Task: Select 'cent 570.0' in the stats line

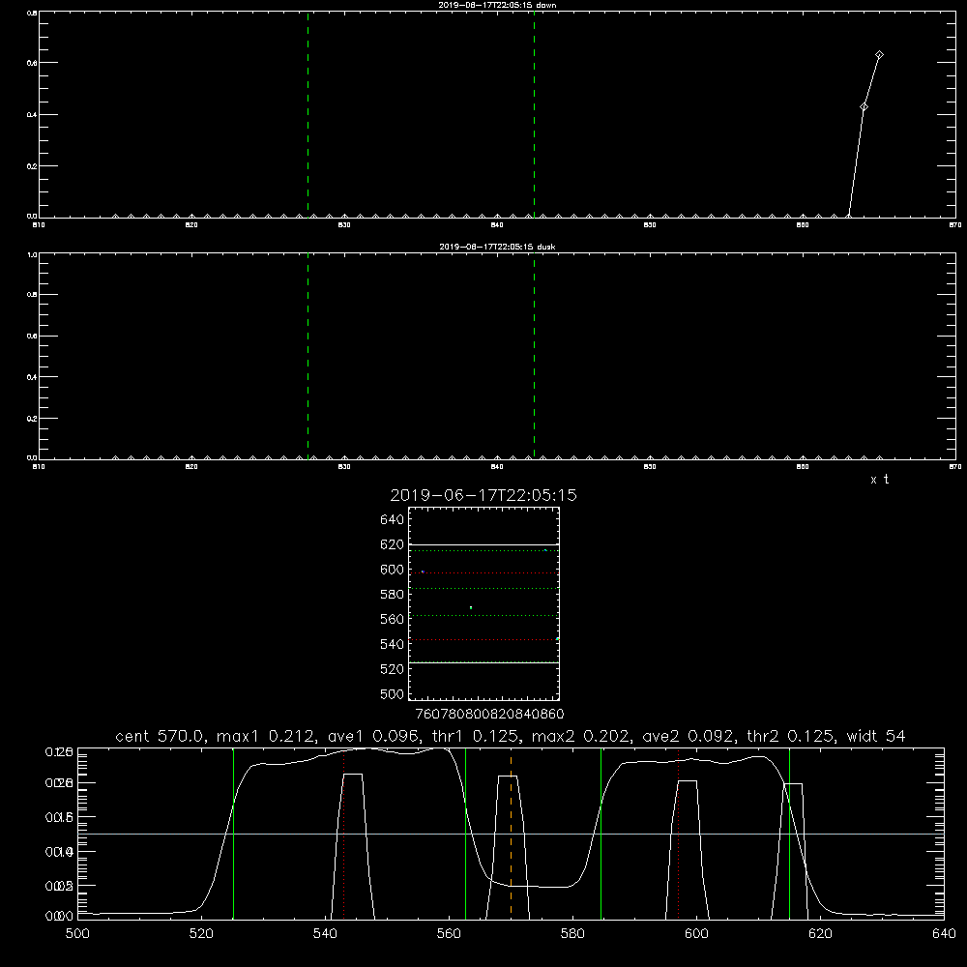Action: click(162, 736)
